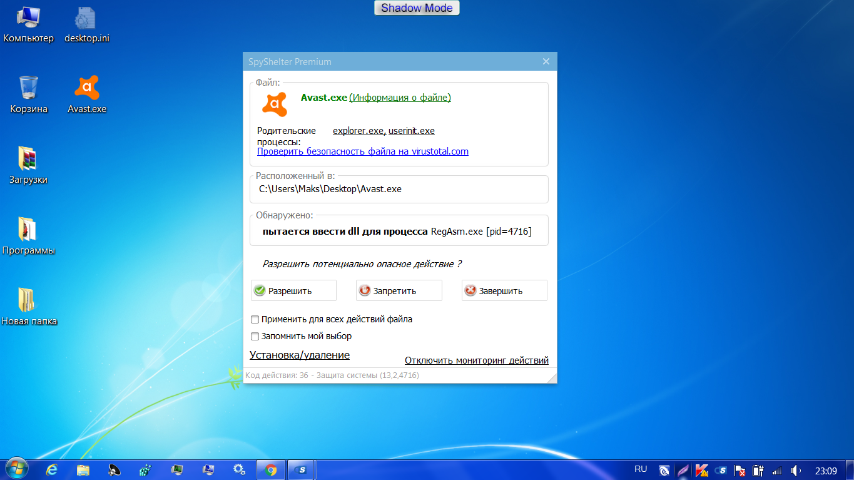
Task: Select the Загрузки folder on the desktop
Action: 28,166
